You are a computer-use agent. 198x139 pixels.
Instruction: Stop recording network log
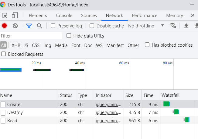5,26
